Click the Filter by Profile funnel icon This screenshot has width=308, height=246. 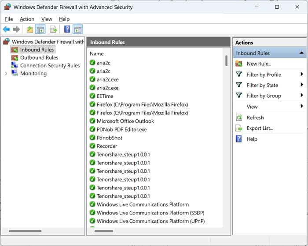pos(239,74)
